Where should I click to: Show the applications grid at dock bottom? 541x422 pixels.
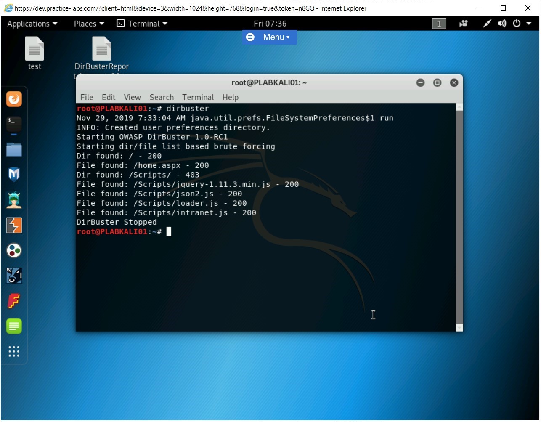coord(14,352)
